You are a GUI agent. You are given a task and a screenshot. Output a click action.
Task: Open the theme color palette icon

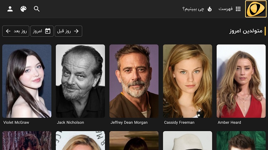pos(24,9)
